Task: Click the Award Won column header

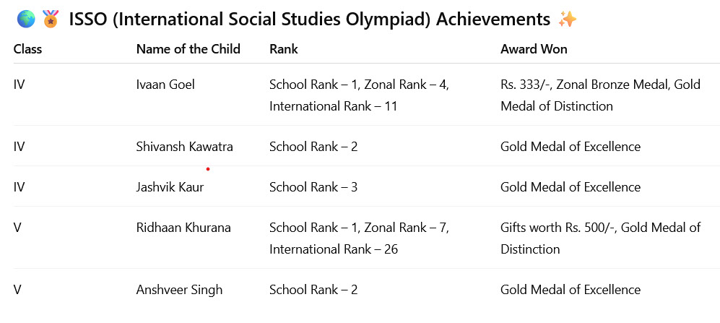Action: click(534, 49)
